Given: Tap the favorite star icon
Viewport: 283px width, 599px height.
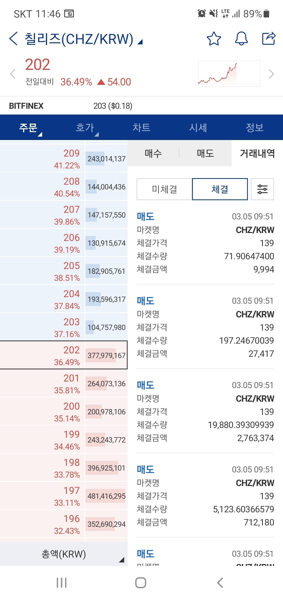Looking at the screenshot, I should 214,39.
